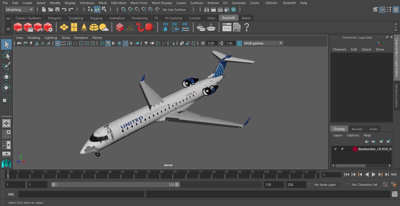Open the Layers menu in the Layer Editor
The image size is (400, 206).
[x=338, y=135]
